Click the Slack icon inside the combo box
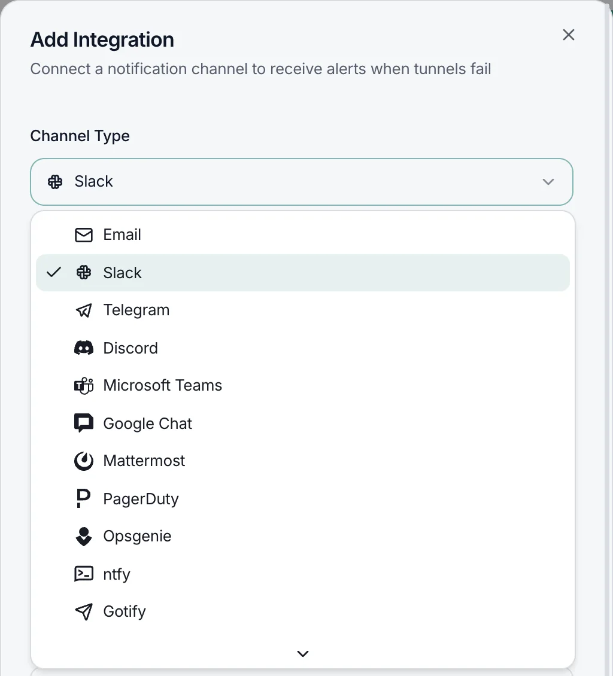The width and height of the screenshot is (613, 676). (55, 182)
